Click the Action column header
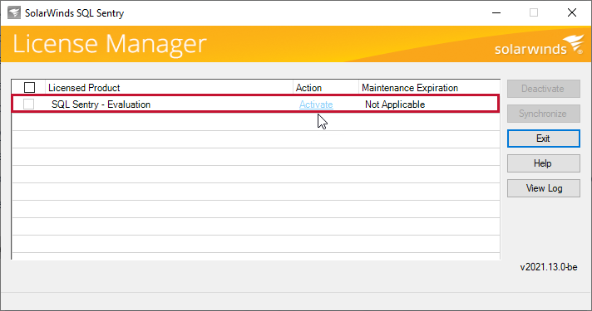The image size is (592, 311). 326,88
